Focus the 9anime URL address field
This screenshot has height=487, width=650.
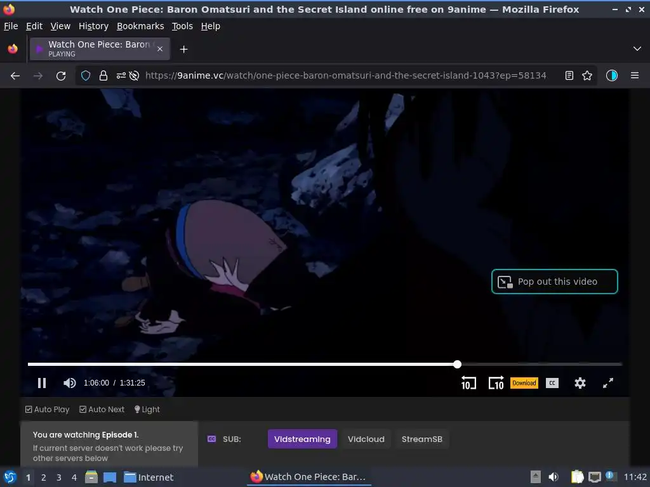tap(345, 76)
